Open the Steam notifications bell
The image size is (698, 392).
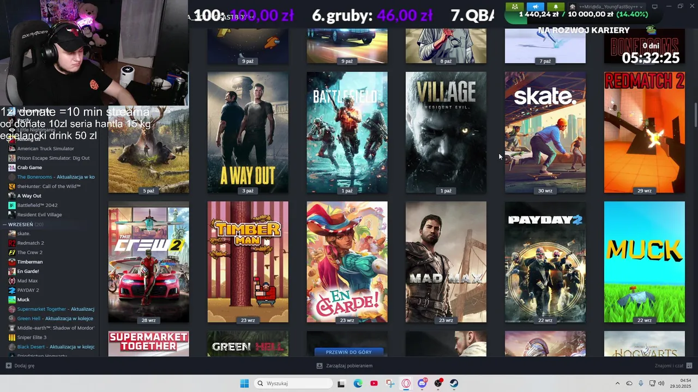tap(556, 7)
